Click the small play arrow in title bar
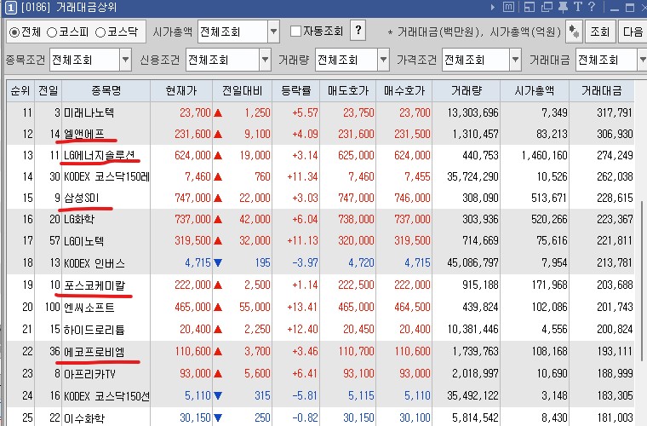 493,7
